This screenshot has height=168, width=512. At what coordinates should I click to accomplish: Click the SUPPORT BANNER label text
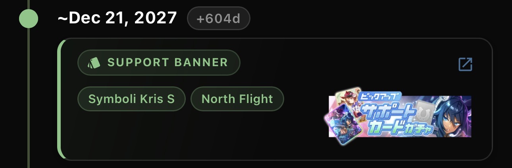click(x=167, y=63)
